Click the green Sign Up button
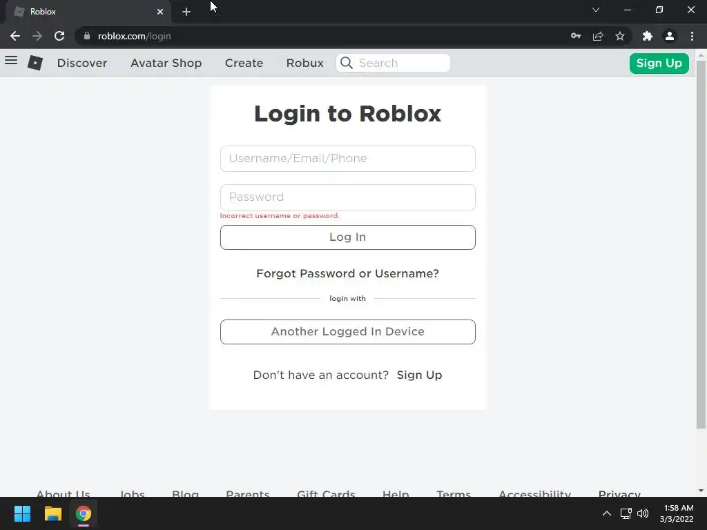Image resolution: width=707 pixels, height=530 pixels. pyautogui.click(x=659, y=63)
